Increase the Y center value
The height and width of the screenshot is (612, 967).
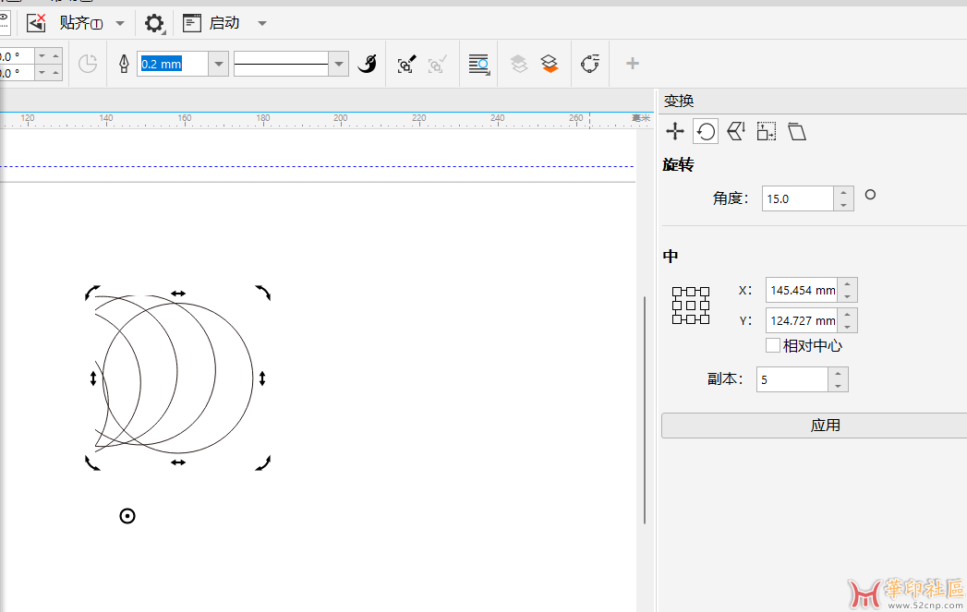pos(847,315)
